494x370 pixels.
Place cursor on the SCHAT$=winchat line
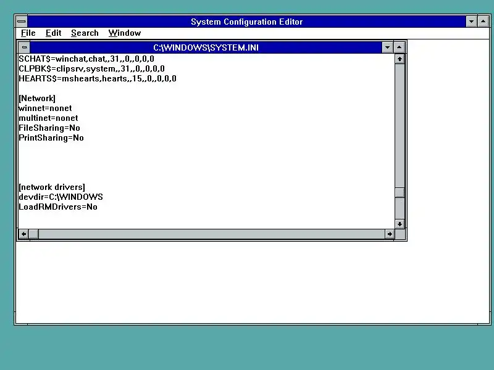(86, 59)
